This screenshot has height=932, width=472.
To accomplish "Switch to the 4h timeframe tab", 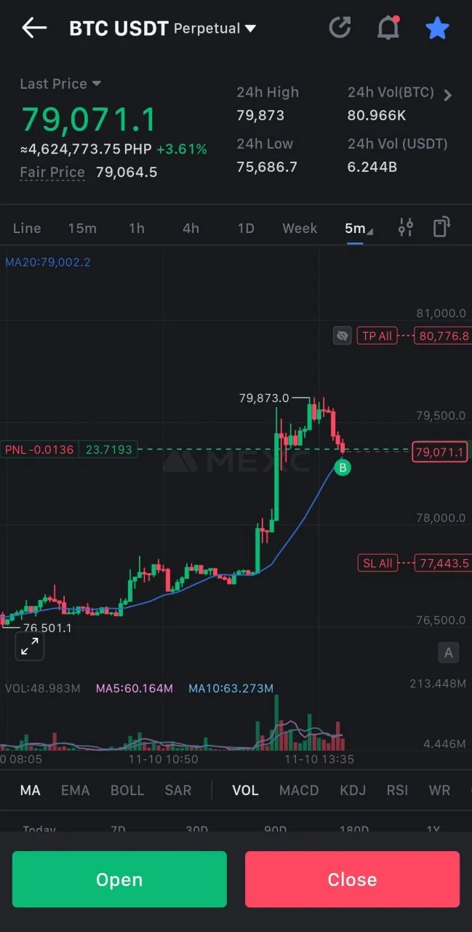I will click(x=191, y=228).
